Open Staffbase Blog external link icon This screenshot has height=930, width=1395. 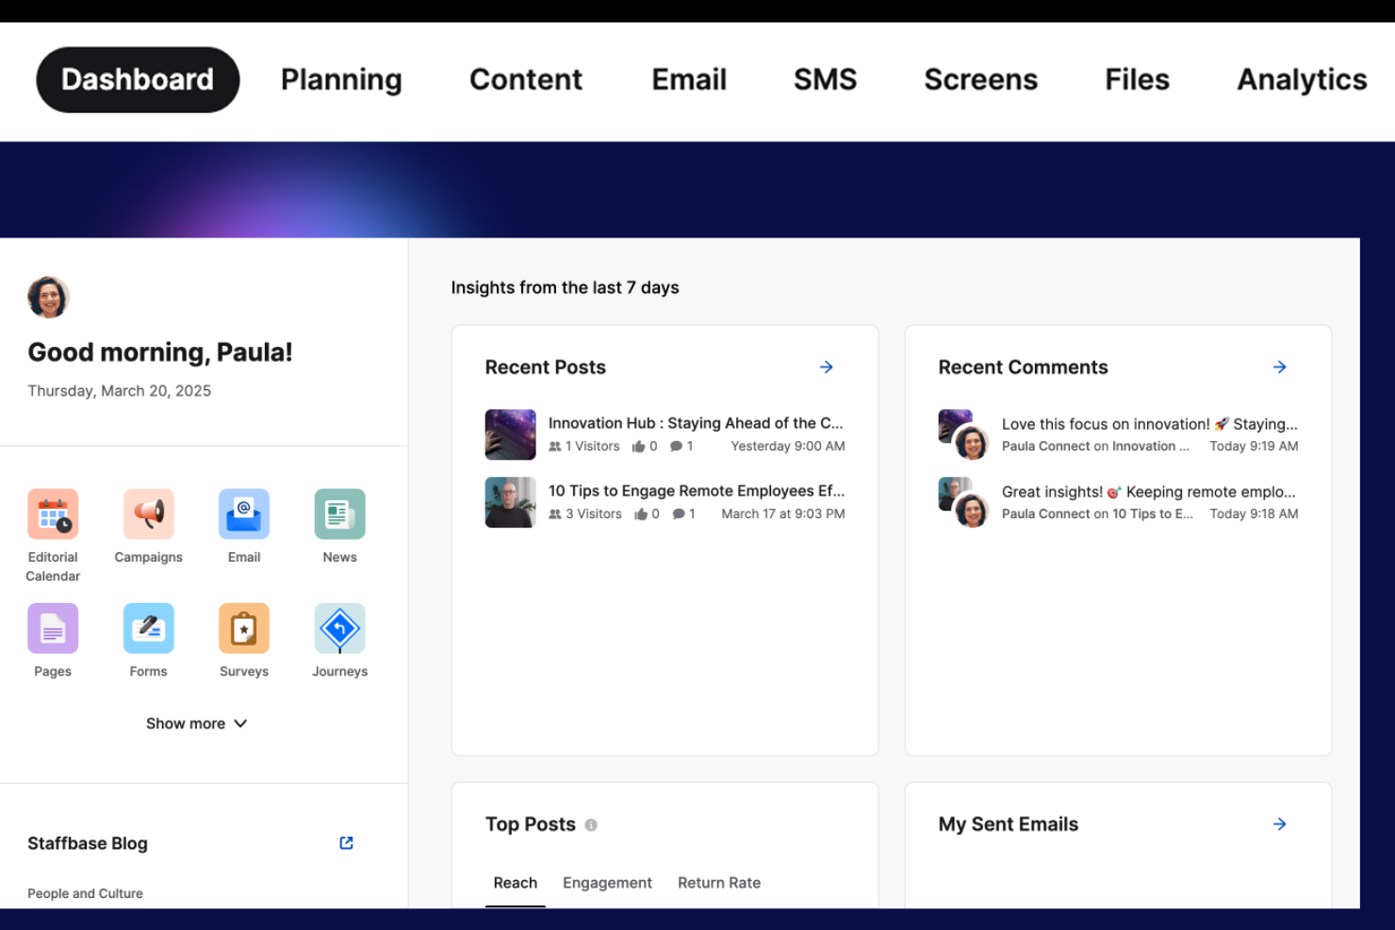point(346,842)
